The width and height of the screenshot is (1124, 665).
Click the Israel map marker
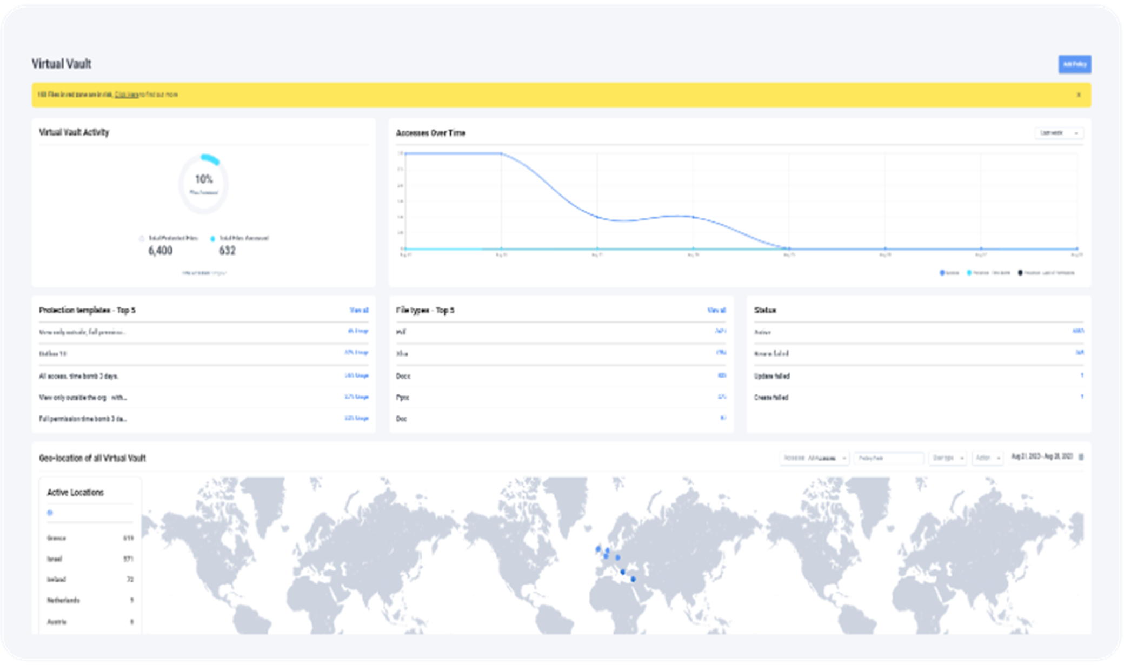coord(633,579)
